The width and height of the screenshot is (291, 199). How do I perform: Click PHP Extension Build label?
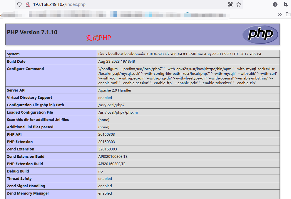click(x=25, y=164)
